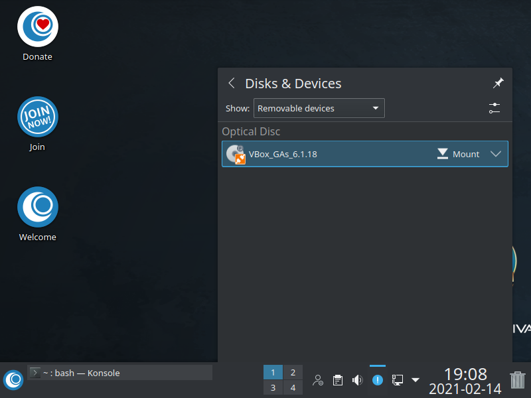Click the notifications alert tray icon
The width and height of the screenshot is (531, 398).
point(378,380)
